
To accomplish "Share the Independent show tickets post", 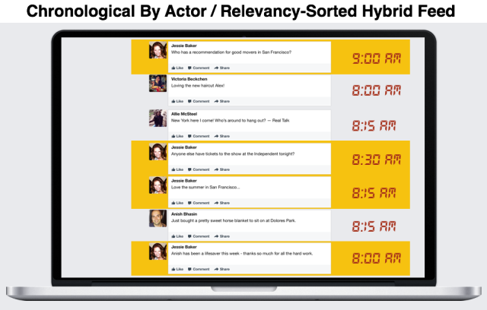I will (x=222, y=170).
